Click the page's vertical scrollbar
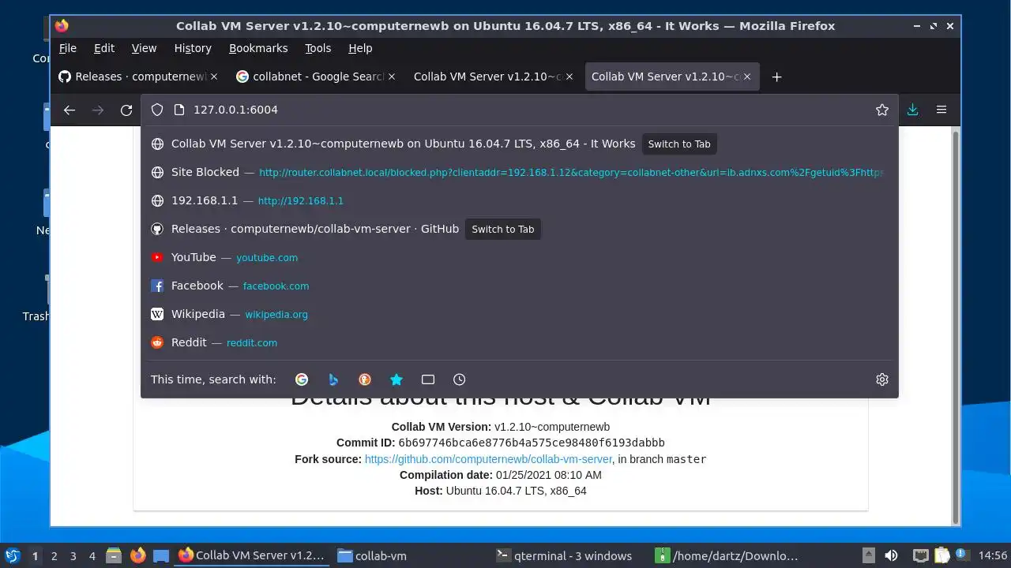 (956, 327)
